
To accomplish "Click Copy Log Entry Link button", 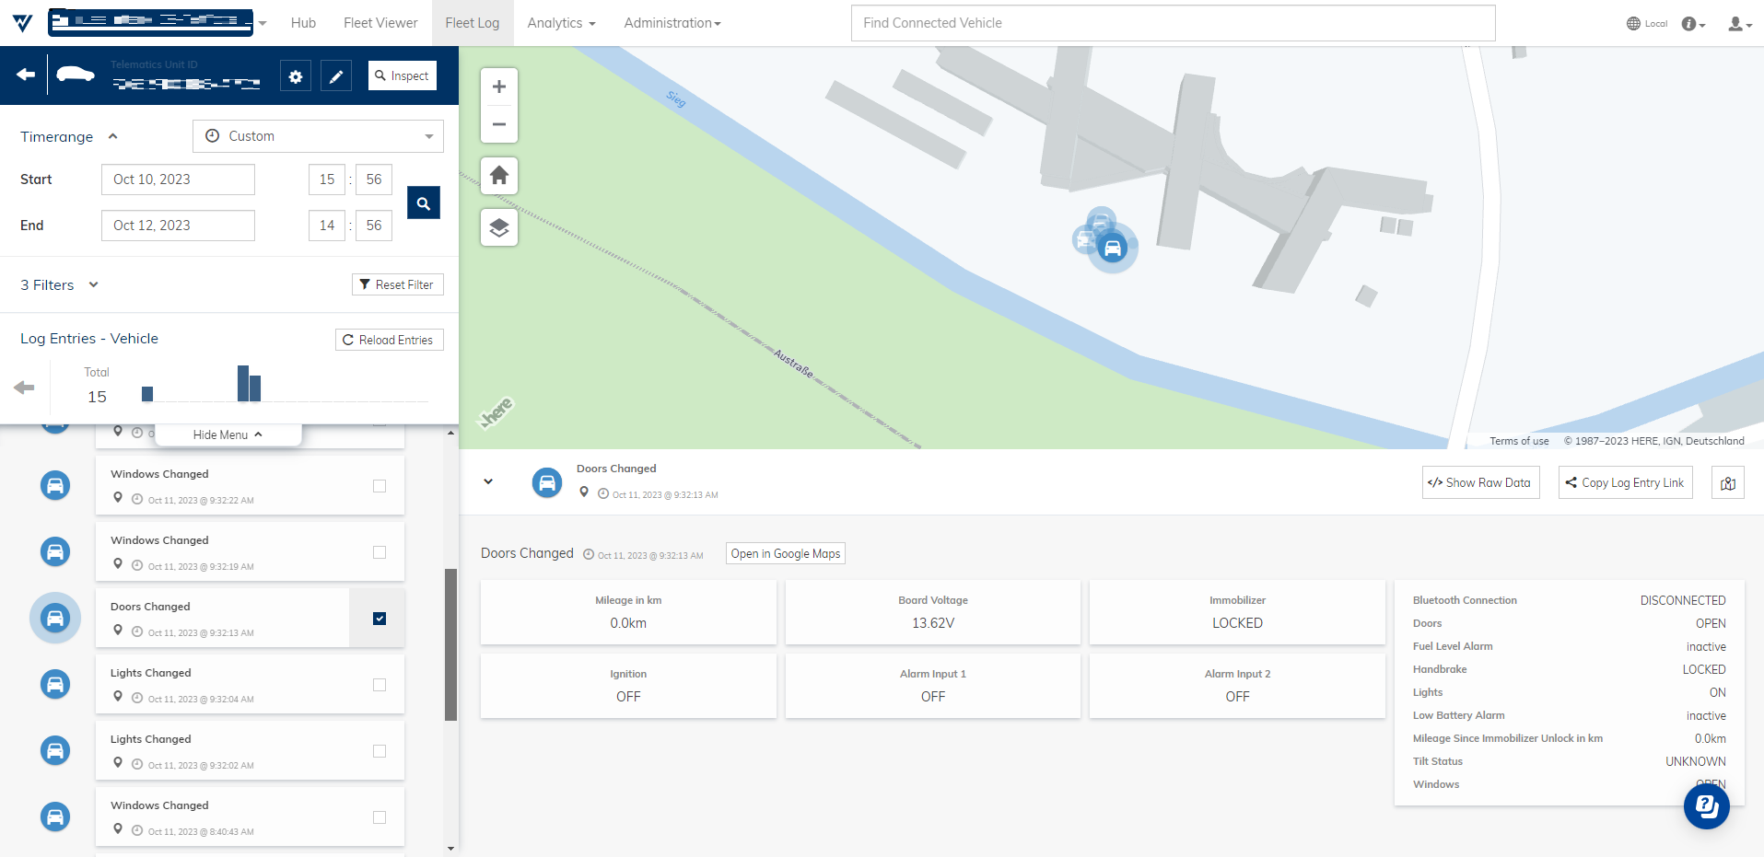I will (x=1625, y=482).
